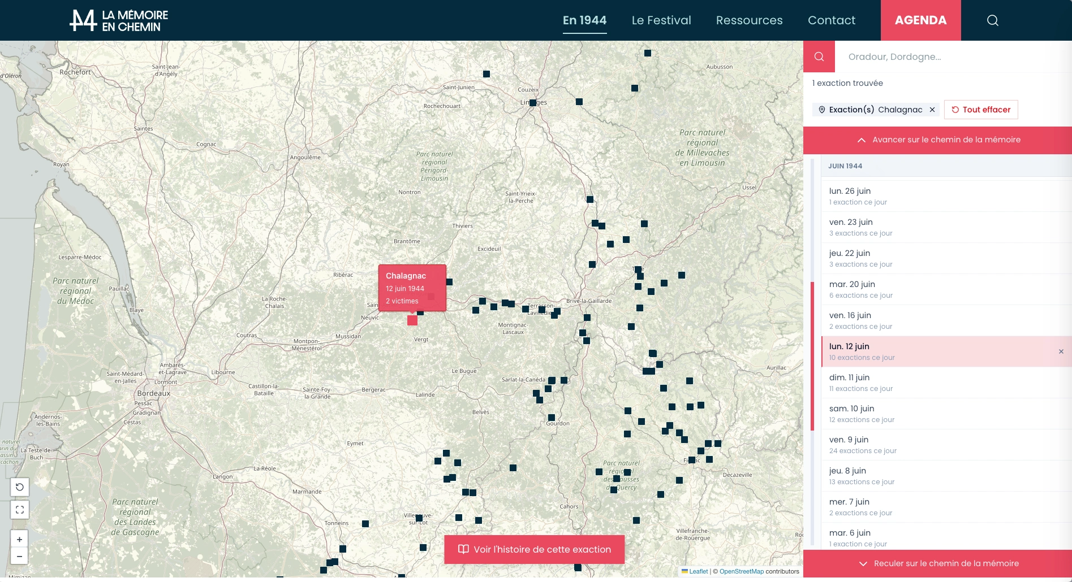Click the selected red Chalagnac map marker

coord(412,320)
